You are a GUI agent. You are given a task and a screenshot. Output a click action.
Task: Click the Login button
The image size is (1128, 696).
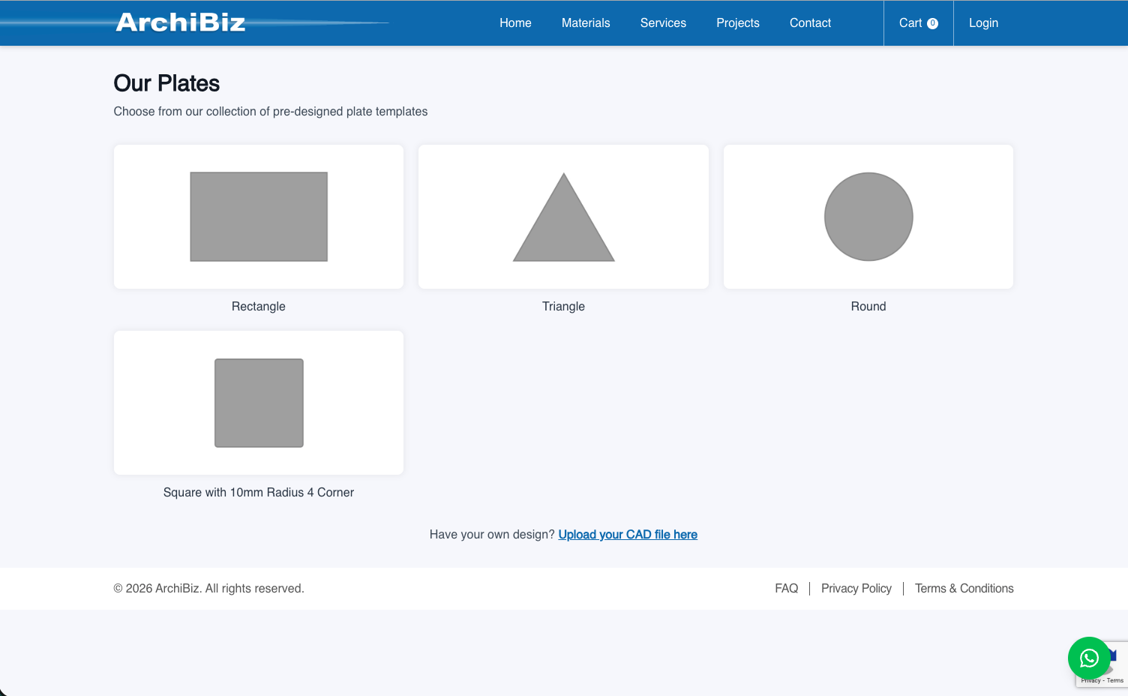point(983,22)
